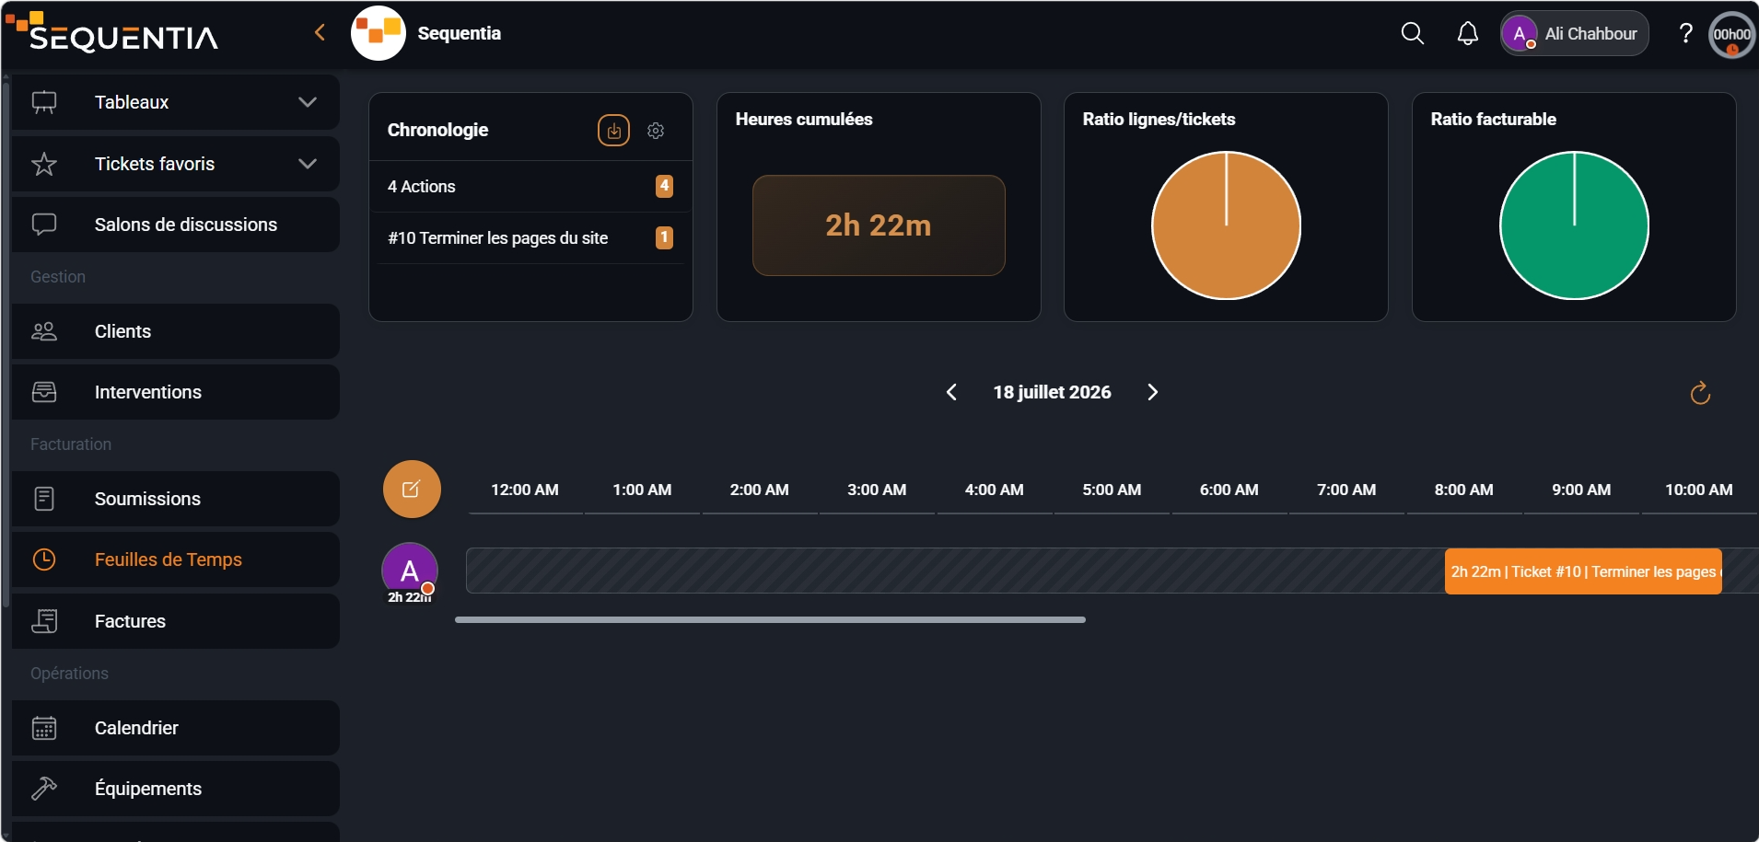Select the 4 Actions row

pyautogui.click(x=530, y=187)
